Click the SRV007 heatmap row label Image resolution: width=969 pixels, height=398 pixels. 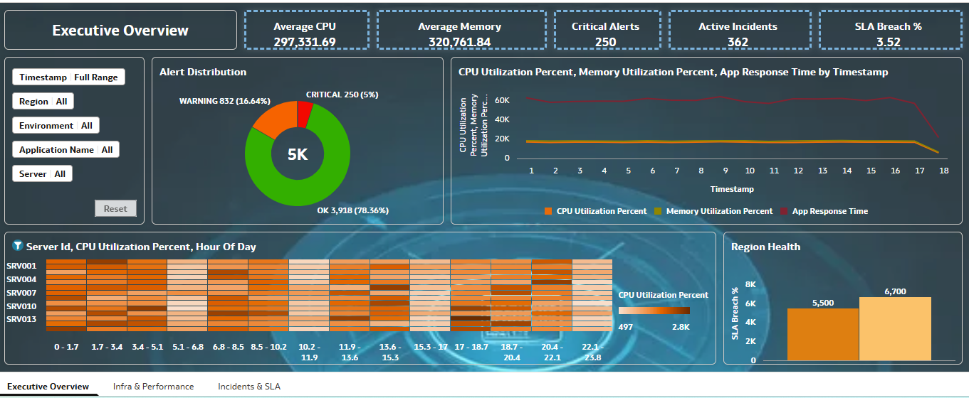pyautogui.click(x=21, y=293)
